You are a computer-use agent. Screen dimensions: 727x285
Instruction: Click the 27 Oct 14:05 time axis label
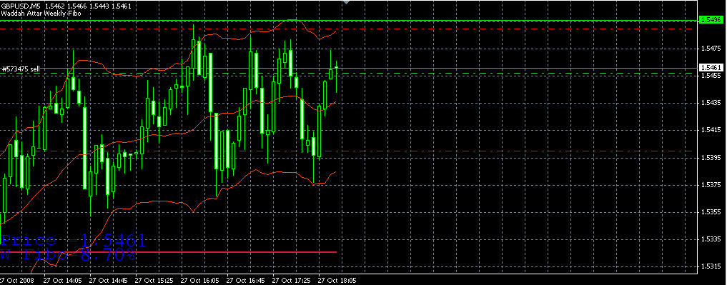coord(62,281)
